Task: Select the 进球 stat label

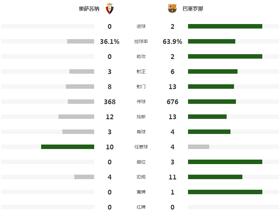Action: pyautogui.click(x=141, y=26)
